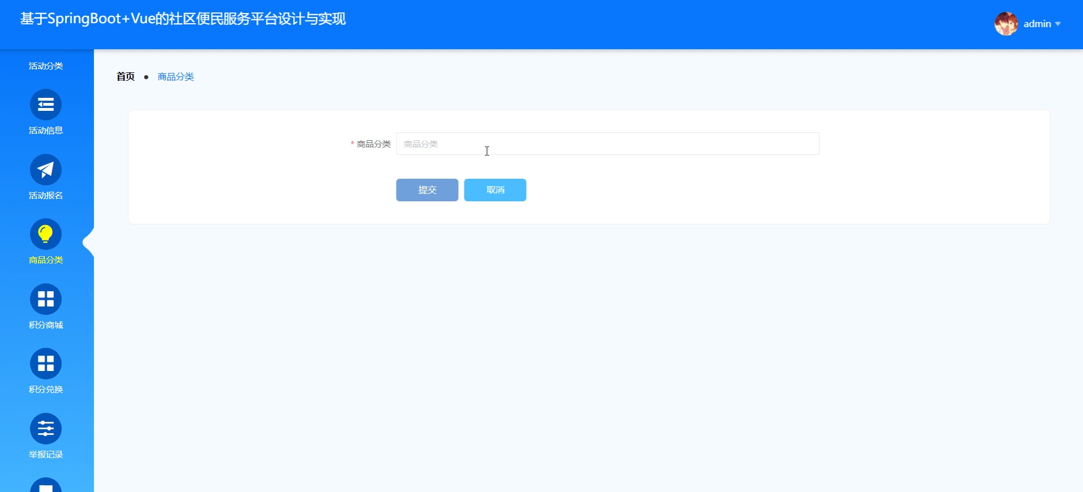Select the 活动报名 menu label
Image resolution: width=1083 pixels, height=492 pixels.
click(x=46, y=196)
